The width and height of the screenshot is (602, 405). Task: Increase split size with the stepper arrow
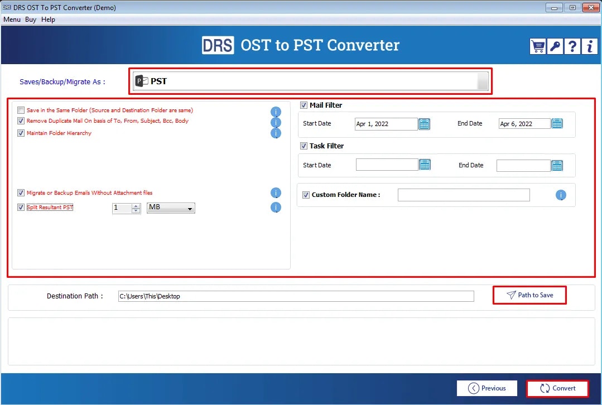(x=135, y=205)
